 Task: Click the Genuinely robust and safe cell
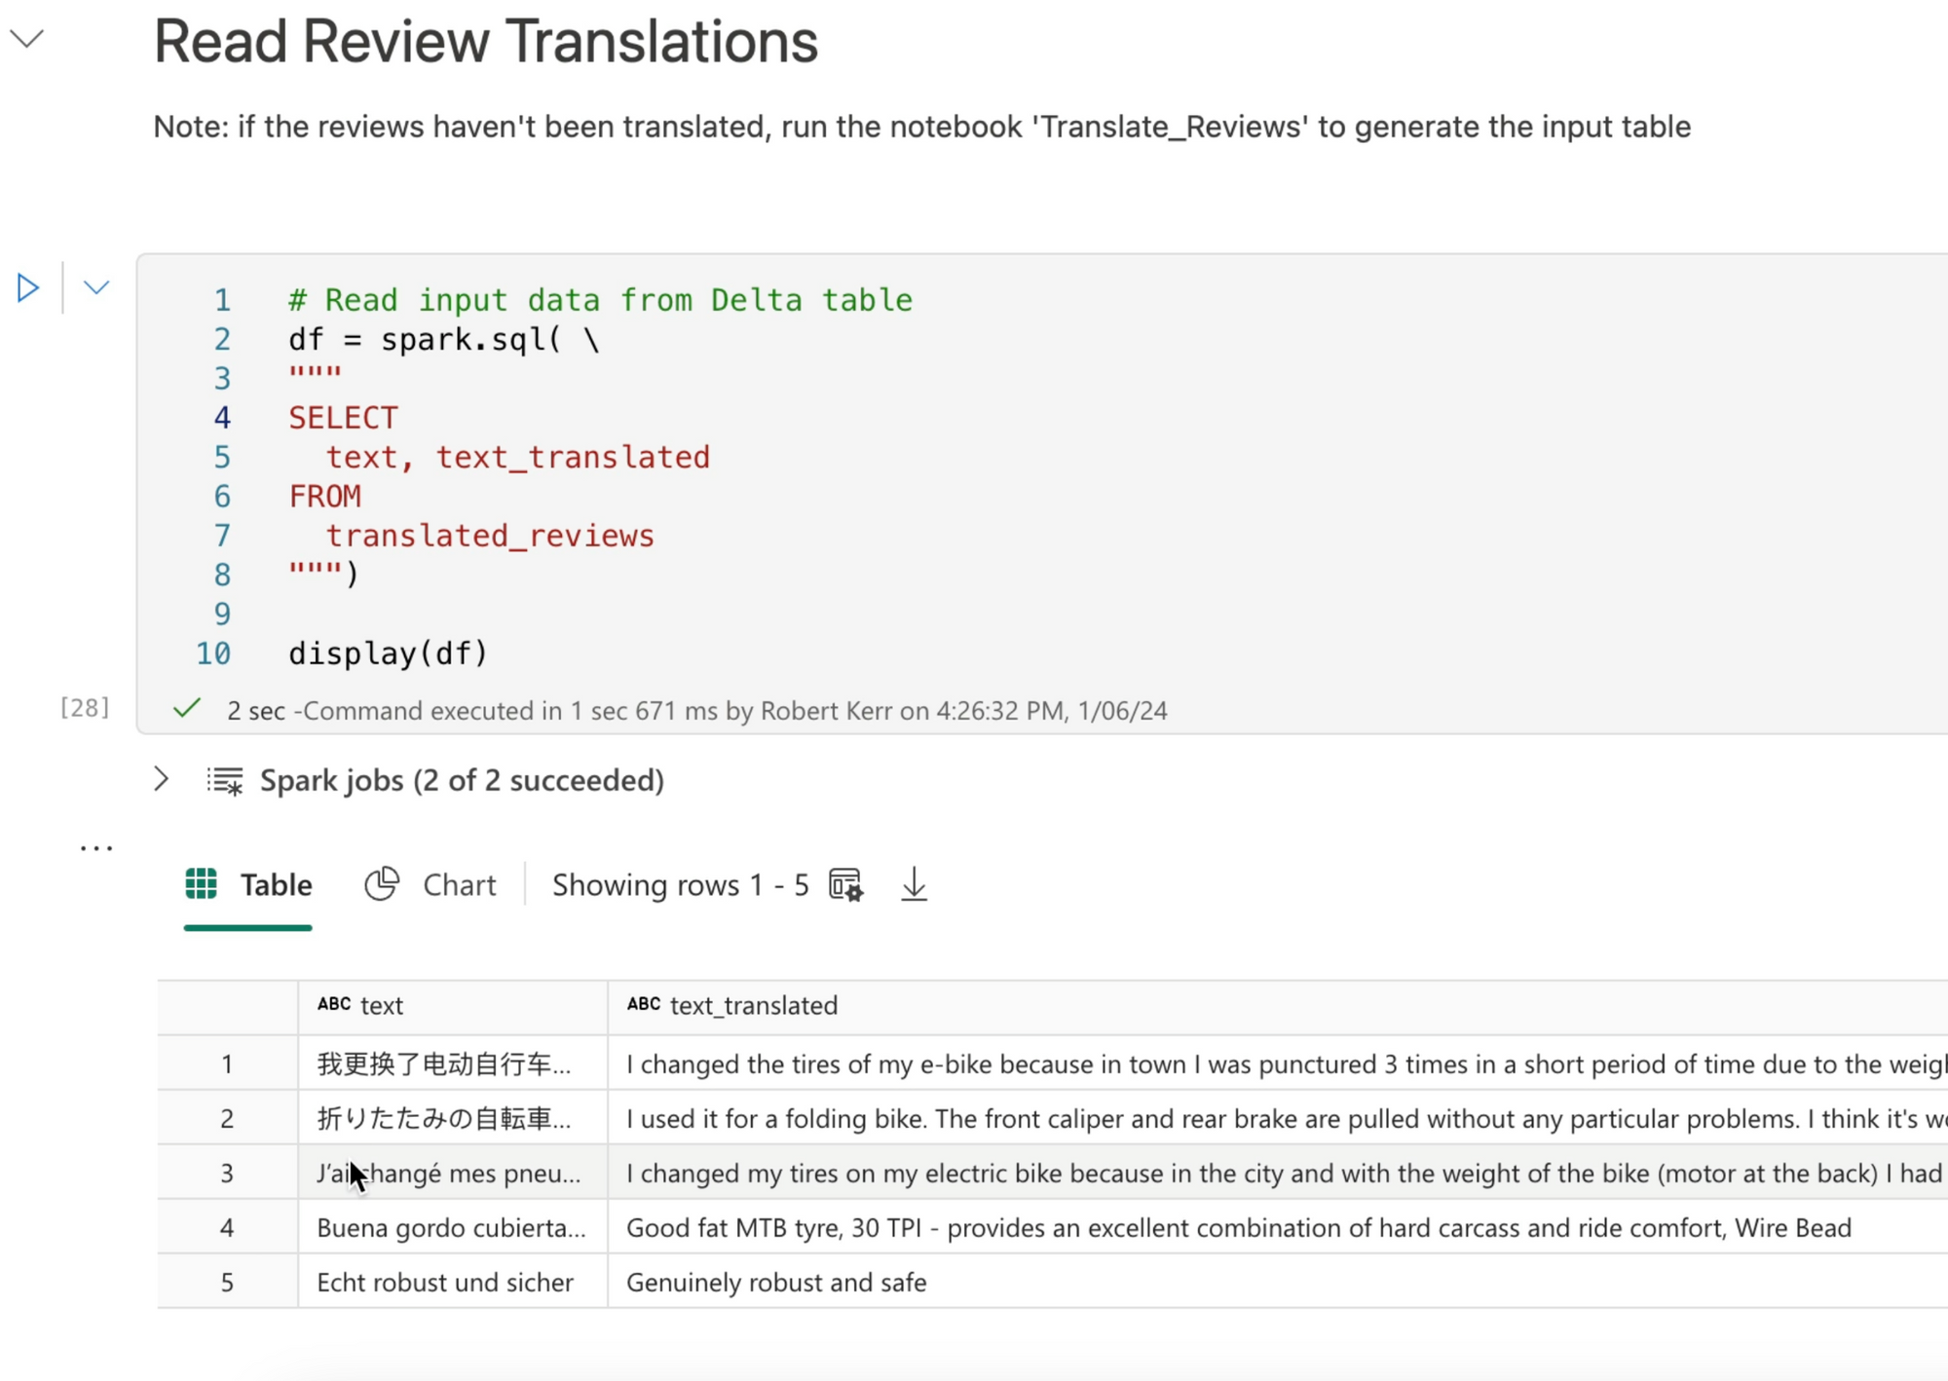click(776, 1282)
